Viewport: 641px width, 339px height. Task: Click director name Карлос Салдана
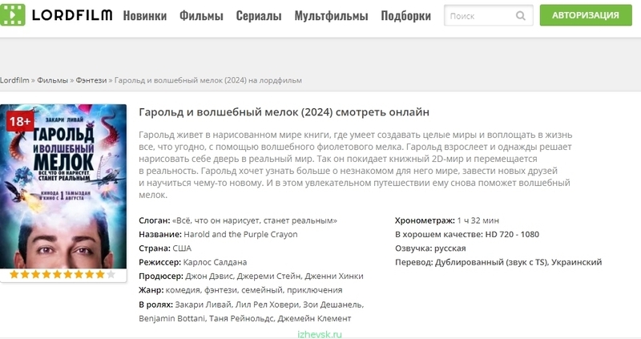point(215,262)
